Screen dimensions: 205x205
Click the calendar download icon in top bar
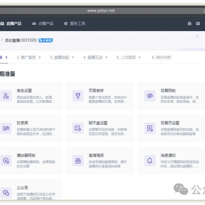pyautogui.click(x=189, y=24)
